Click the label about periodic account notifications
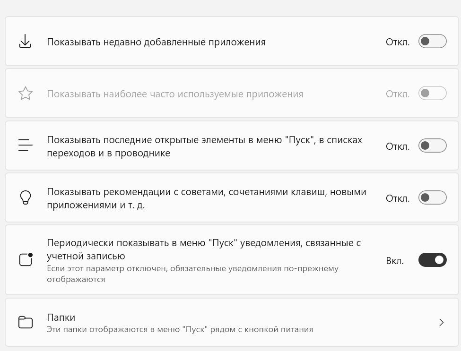 [x=203, y=249]
